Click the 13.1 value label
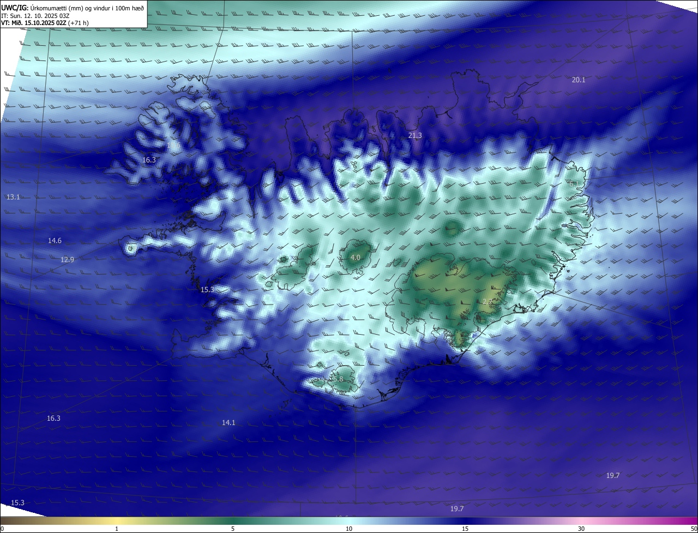 pyautogui.click(x=13, y=197)
